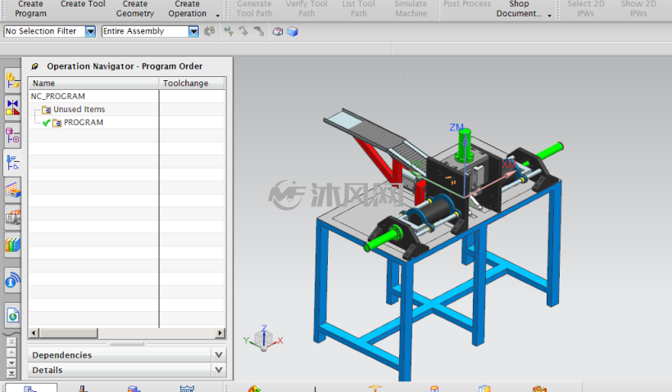Click the grayed icon right of Entire Assembly

[210, 31]
